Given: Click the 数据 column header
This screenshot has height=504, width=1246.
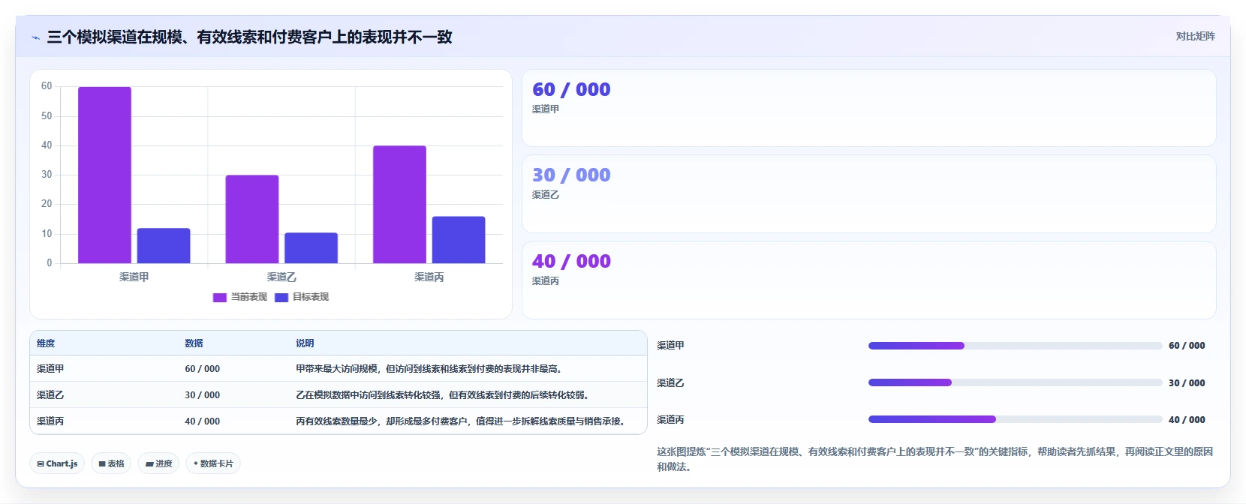Looking at the screenshot, I should coord(194,343).
